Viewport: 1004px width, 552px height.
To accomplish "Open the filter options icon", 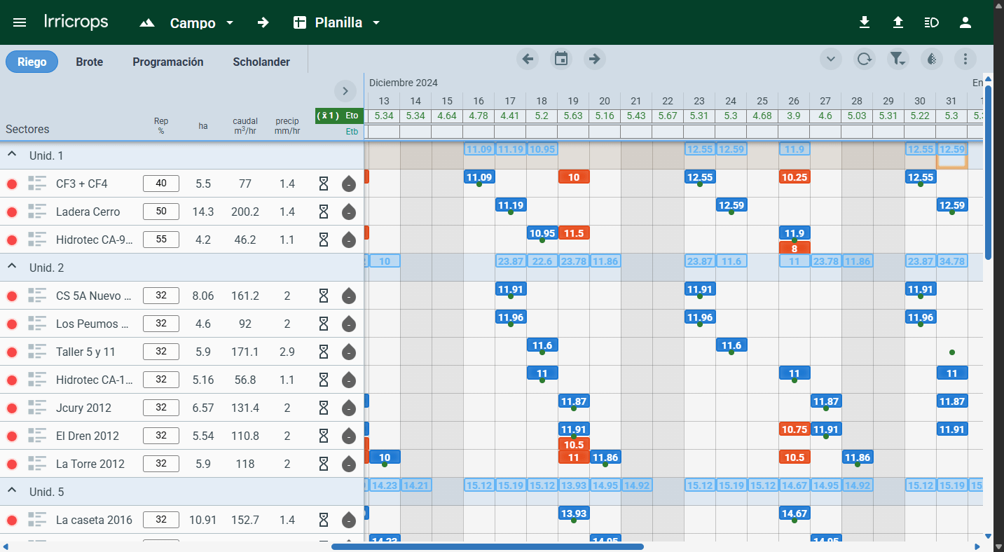I will [898, 59].
